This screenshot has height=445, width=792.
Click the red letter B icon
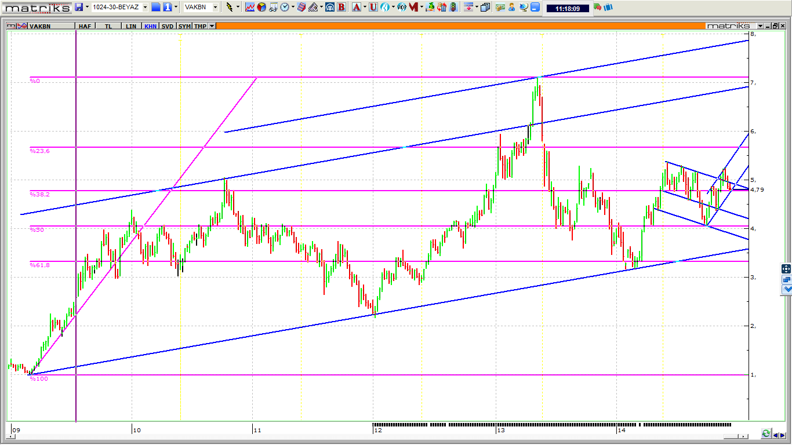click(341, 7)
